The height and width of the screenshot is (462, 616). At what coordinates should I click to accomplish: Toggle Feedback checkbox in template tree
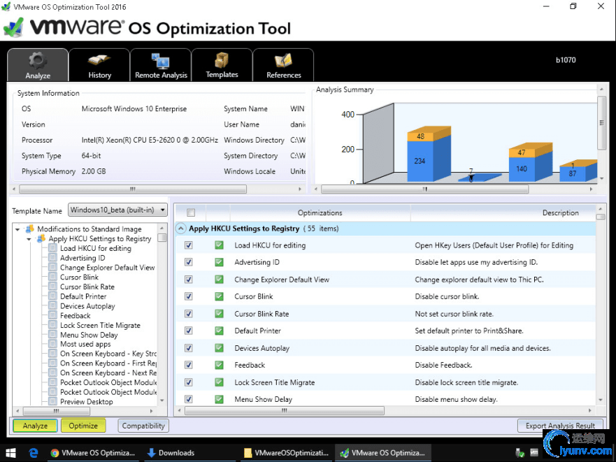(52, 315)
